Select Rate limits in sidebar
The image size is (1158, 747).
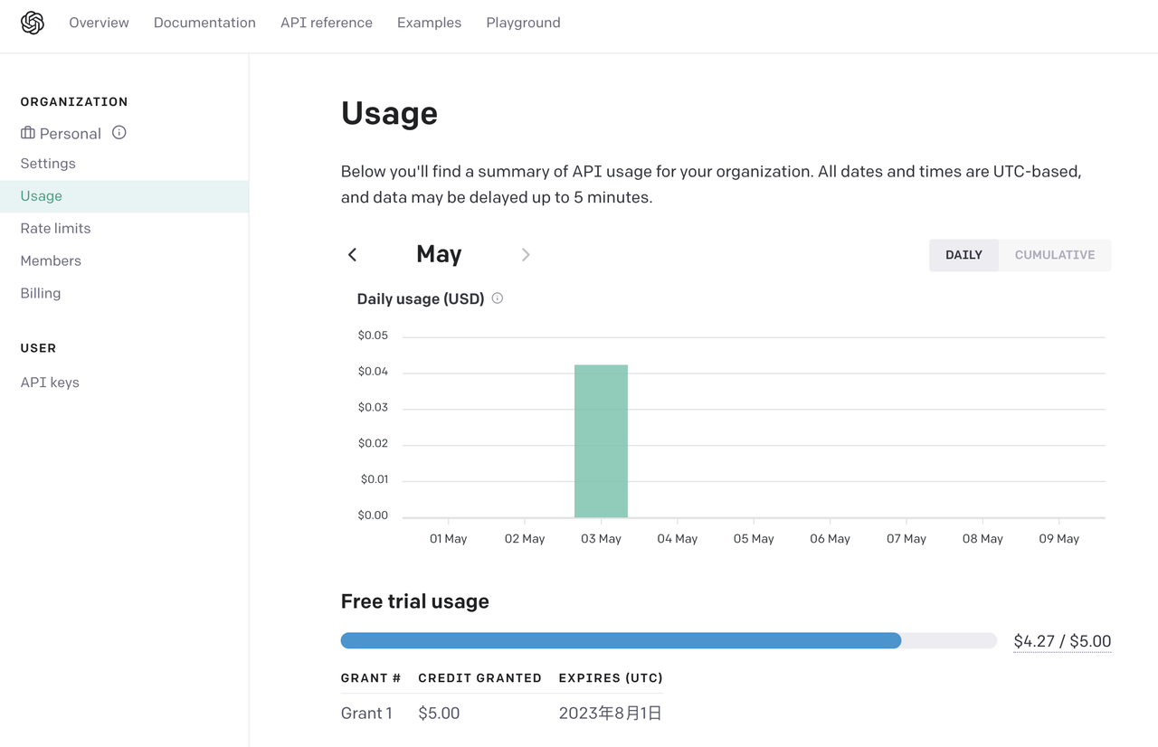[55, 229]
